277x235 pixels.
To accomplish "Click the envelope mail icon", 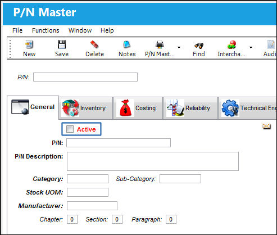I will coord(266,126).
